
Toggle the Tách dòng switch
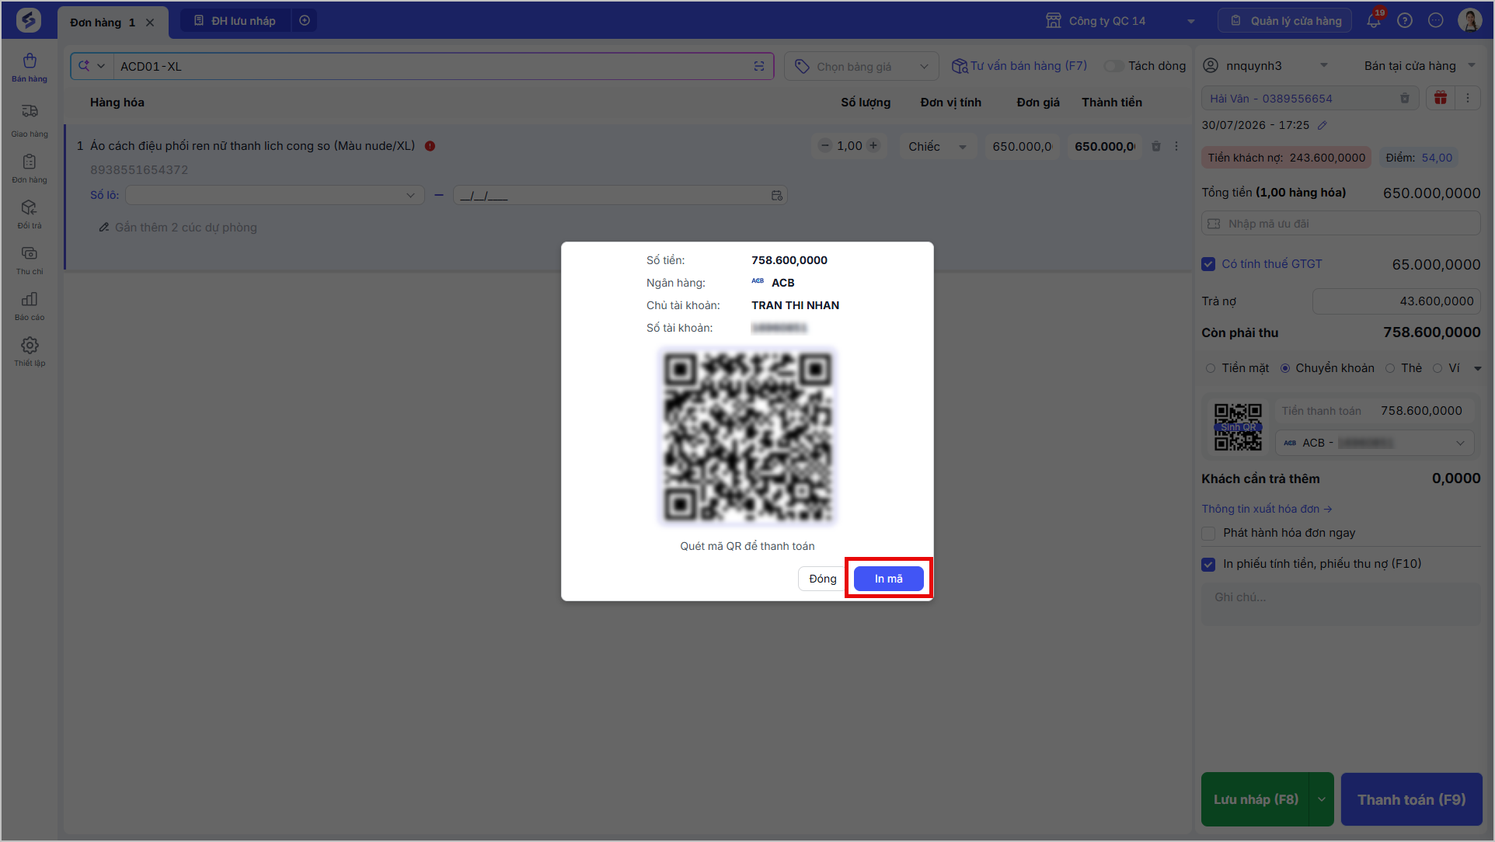click(1113, 66)
